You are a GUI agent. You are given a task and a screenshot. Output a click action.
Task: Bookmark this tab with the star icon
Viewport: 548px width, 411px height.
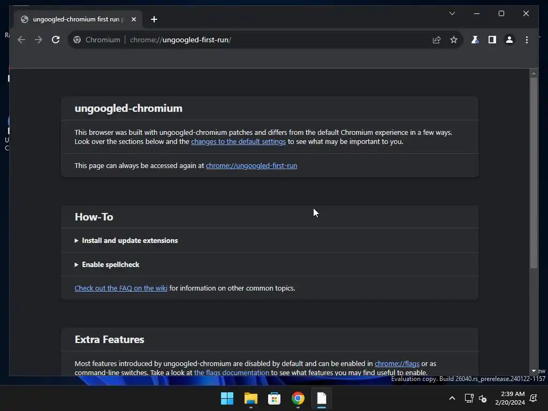pyautogui.click(x=454, y=40)
